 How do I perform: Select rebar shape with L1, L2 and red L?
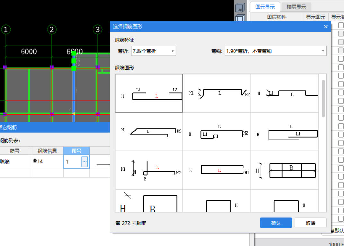(x=149, y=93)
